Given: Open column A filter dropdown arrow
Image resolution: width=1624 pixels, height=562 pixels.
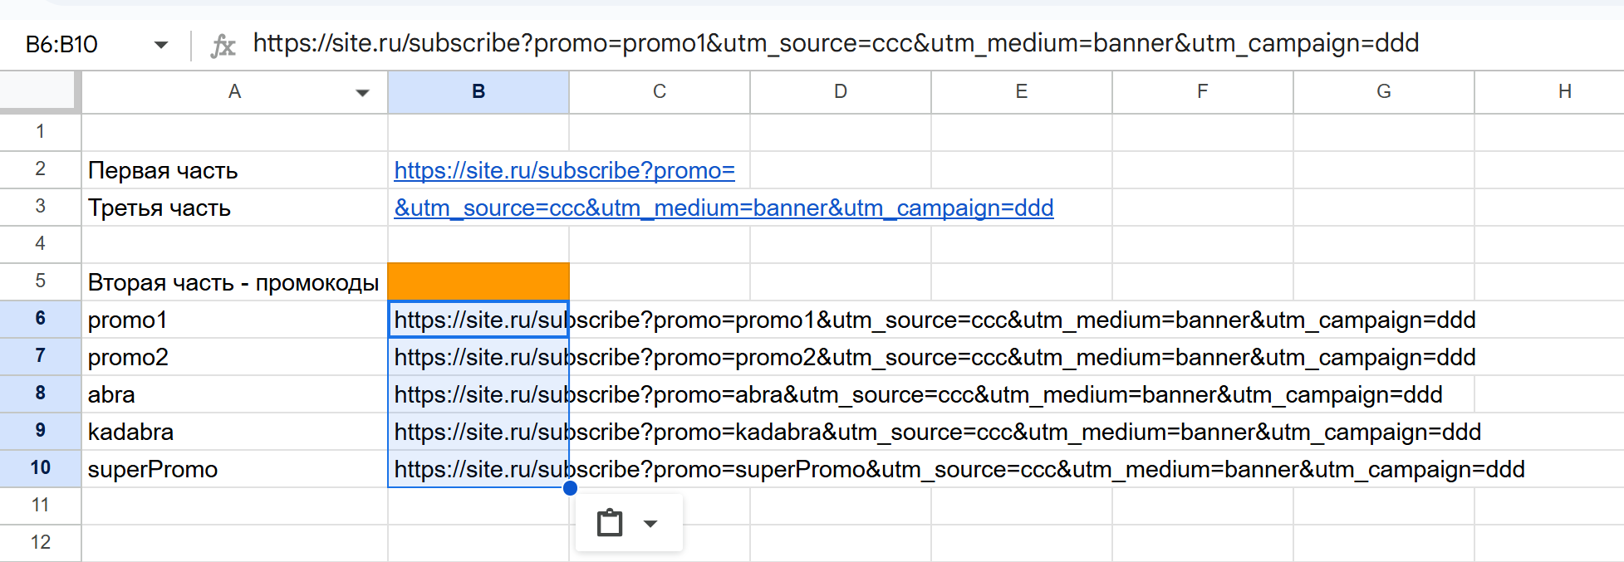Looking at the screenshot, I should (362, 92).
